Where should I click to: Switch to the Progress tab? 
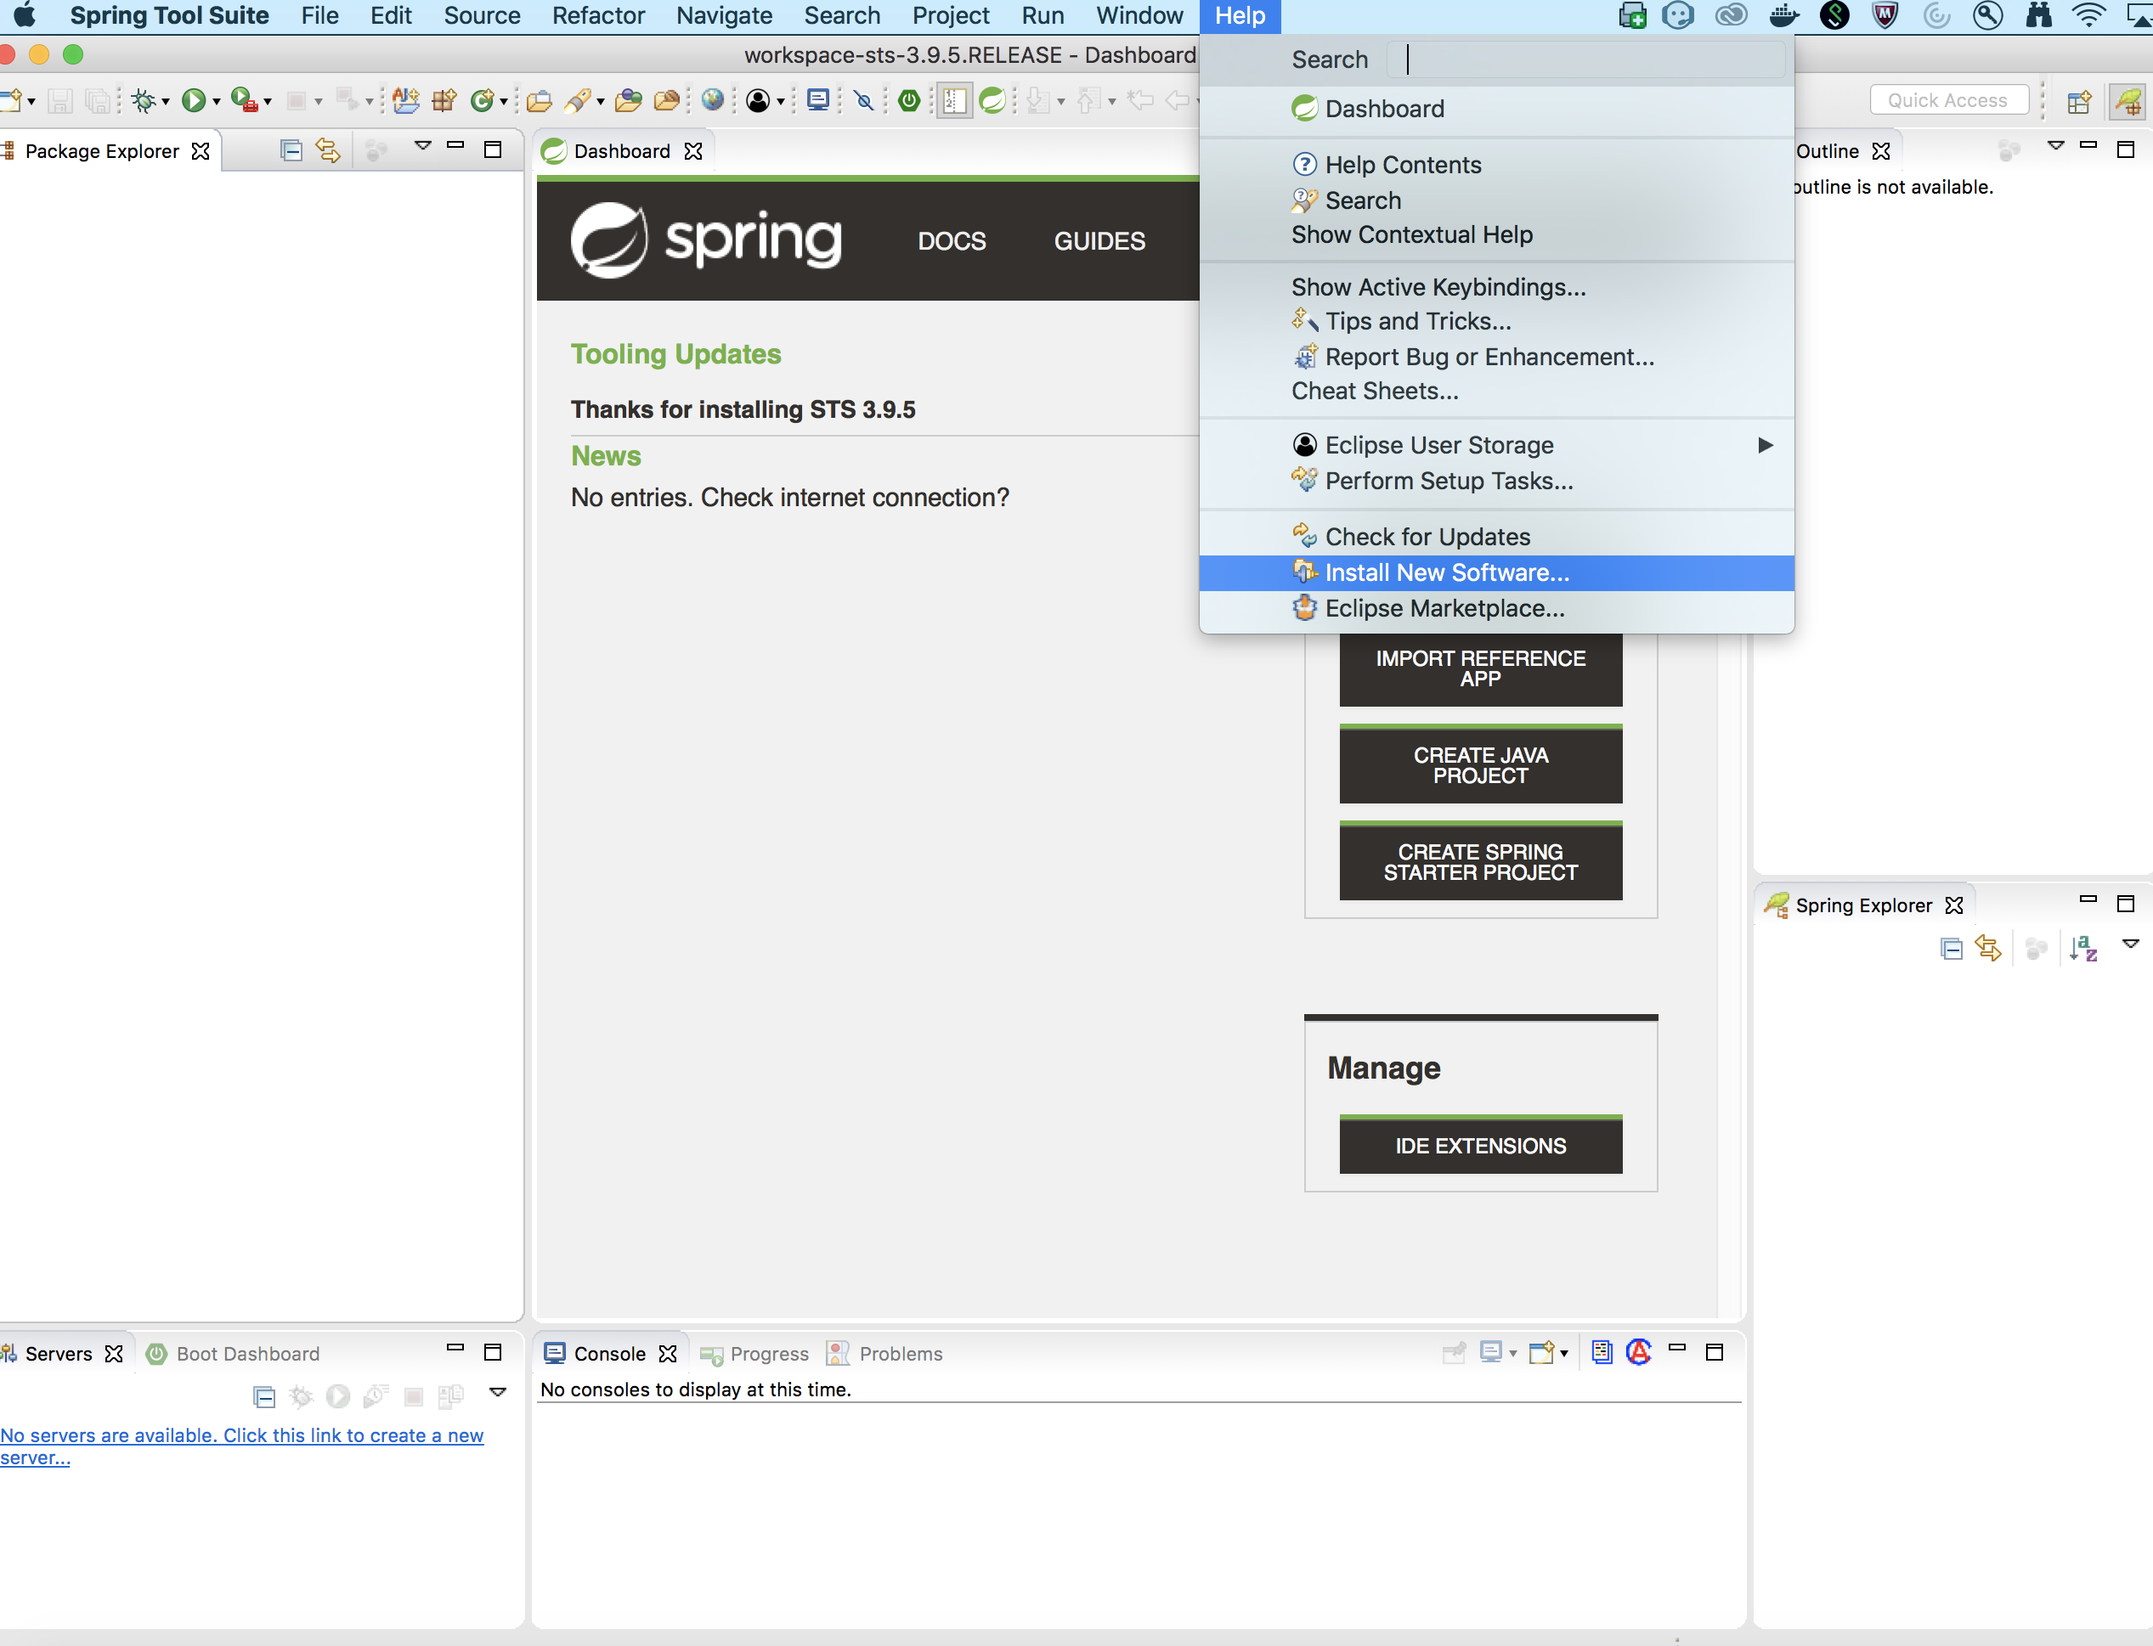click(754, 1354)
